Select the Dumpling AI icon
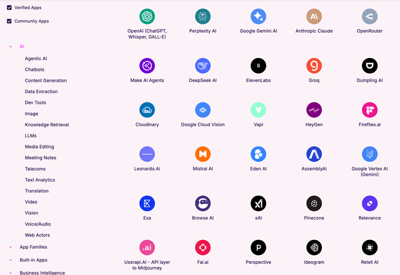 369,66
